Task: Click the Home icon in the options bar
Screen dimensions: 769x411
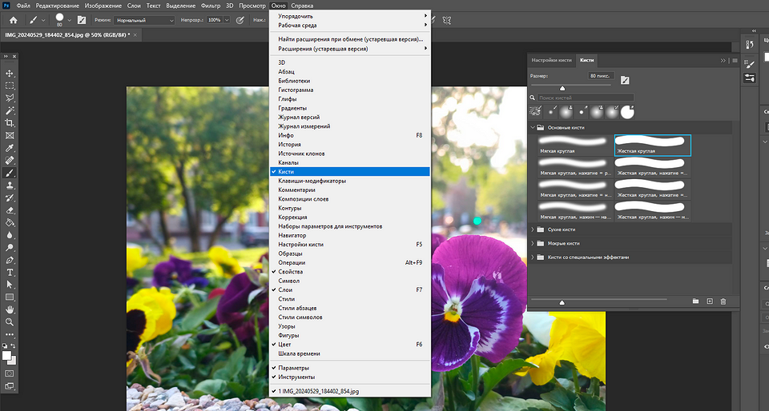Action: point(13,19)
